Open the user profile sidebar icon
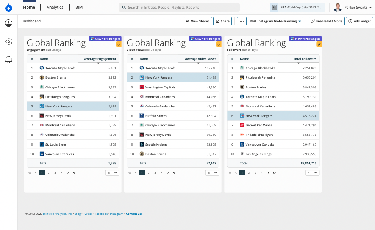375x230 pixels. click(x=9, y=23)
